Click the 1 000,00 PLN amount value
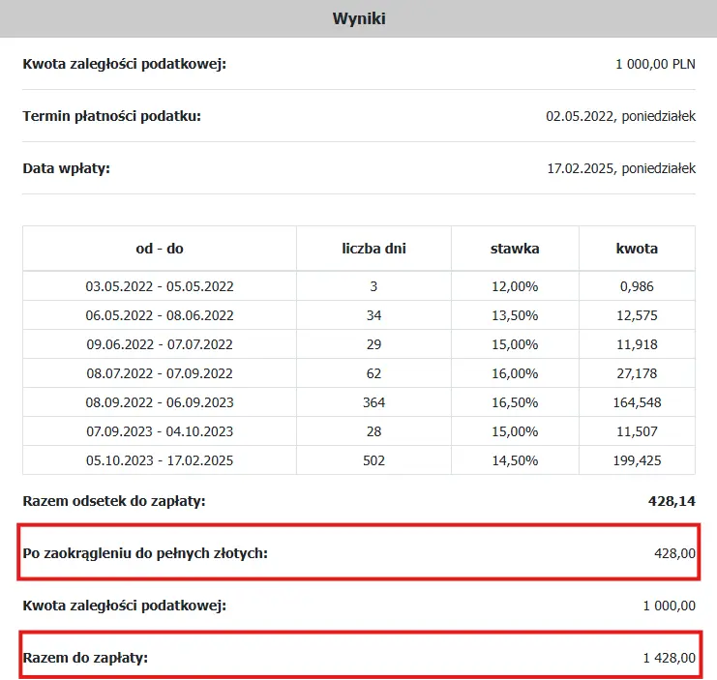This screenshot has width=717, height=680. tap(655, 65)
